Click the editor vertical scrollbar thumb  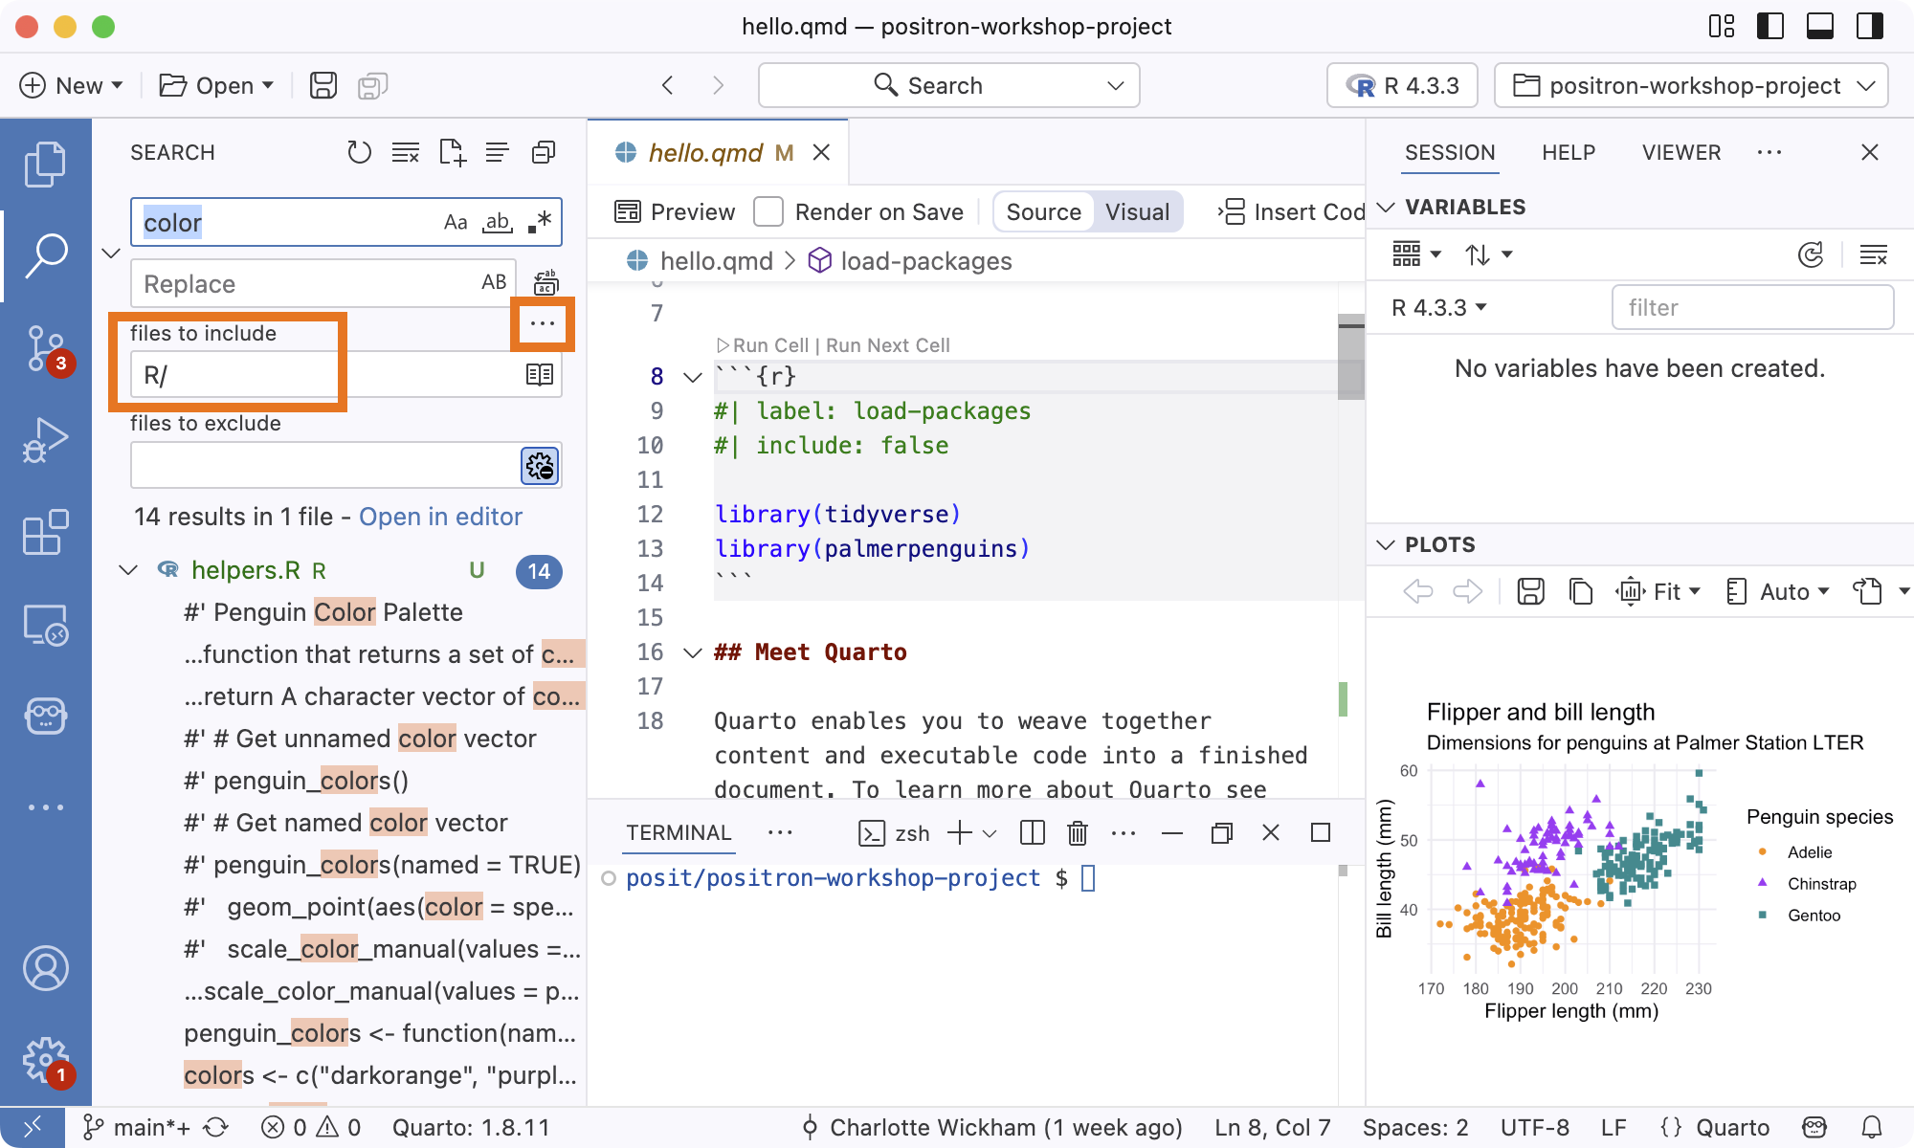[1350, 356]
